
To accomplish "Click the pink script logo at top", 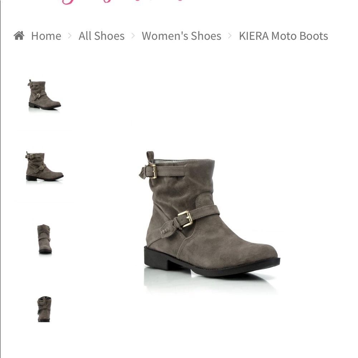I will point(123,2).
